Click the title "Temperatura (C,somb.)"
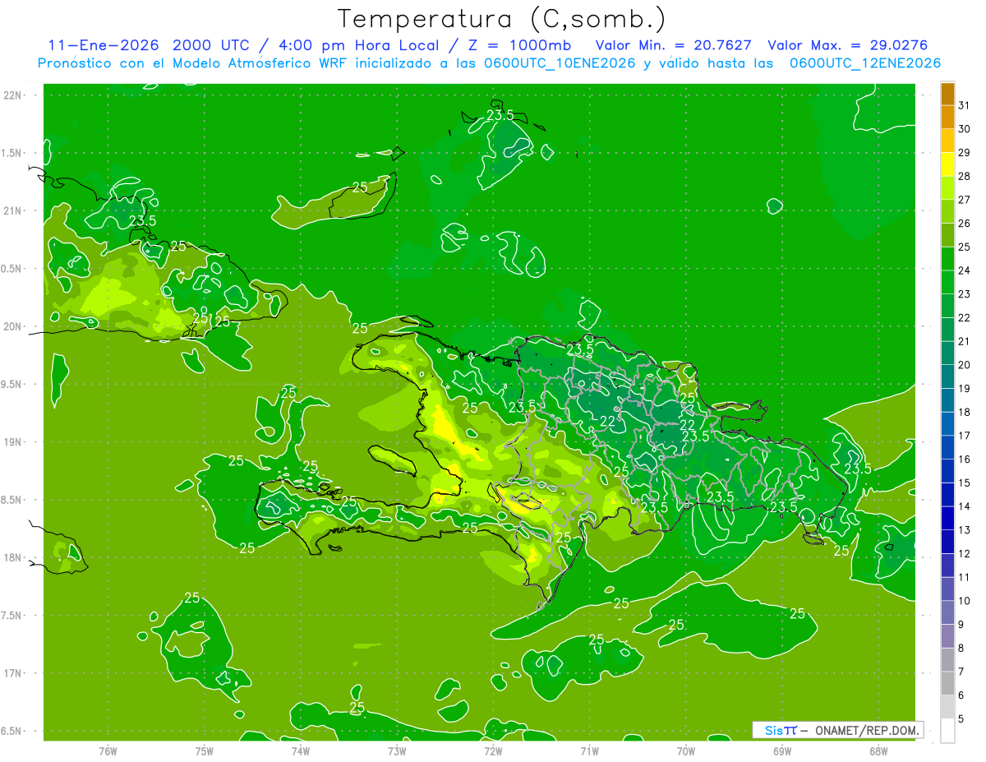Viewport: 986px width, 762px height. pyautogui.click(x=502, y=19)
